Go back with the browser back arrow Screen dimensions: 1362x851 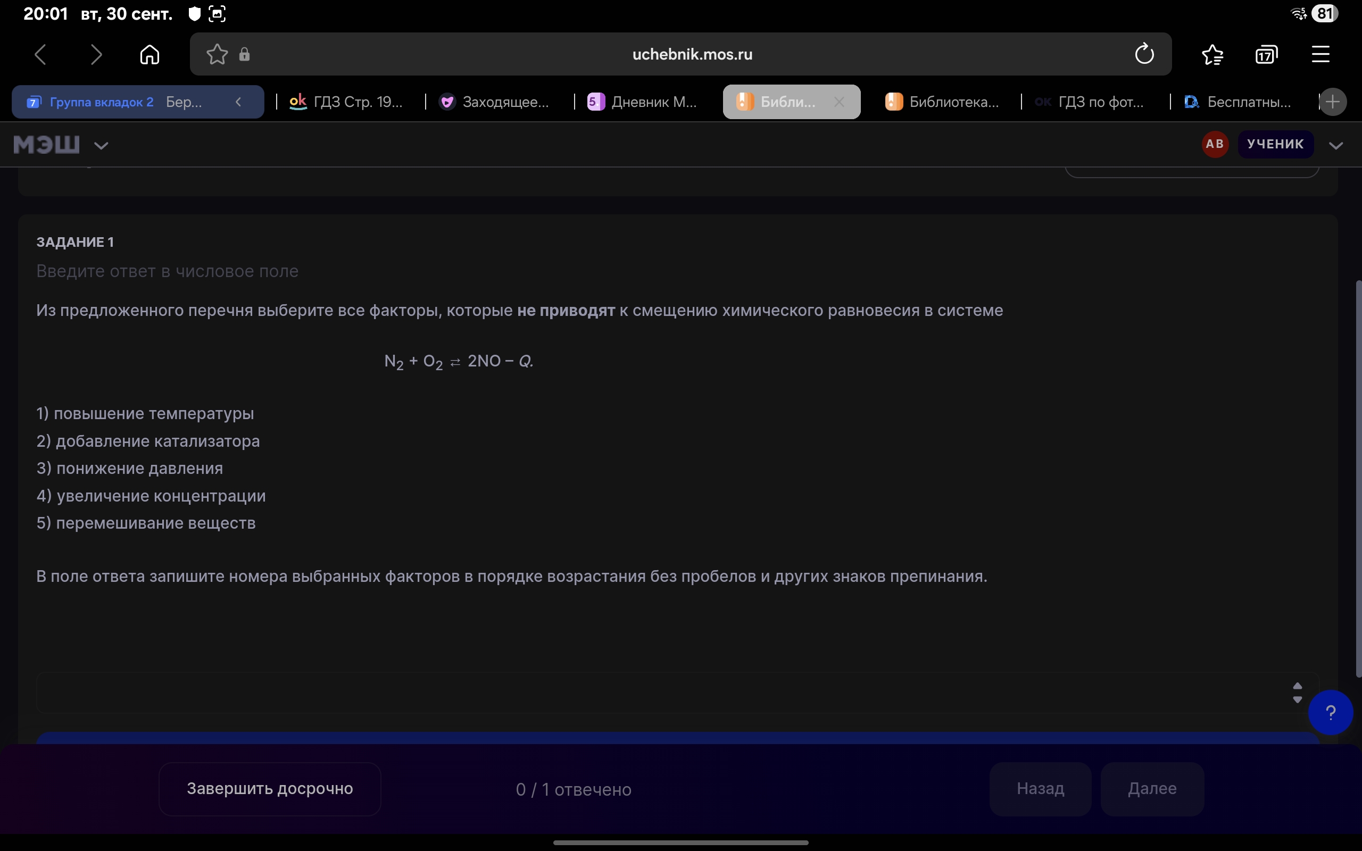point(40,55)
